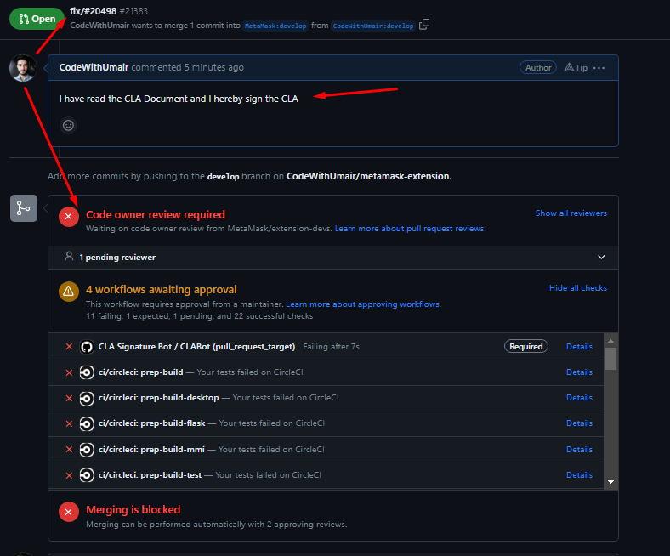Click failed X on prep-build-test row
This screenshot has width=670, height=556.
coord(69,475)
